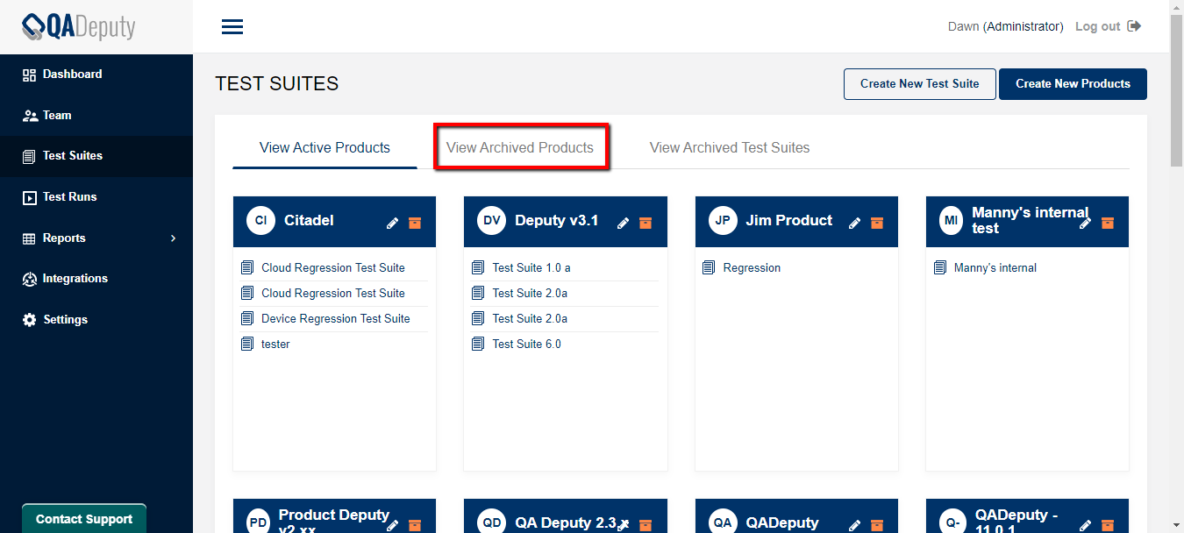Edit the Product Deputy v2.xx card

392,525
